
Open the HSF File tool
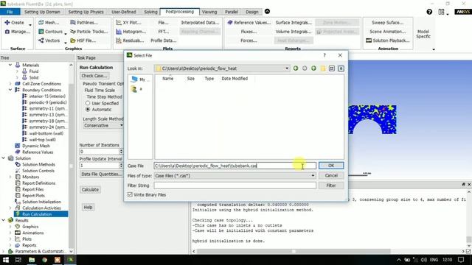tap(83, 40)
